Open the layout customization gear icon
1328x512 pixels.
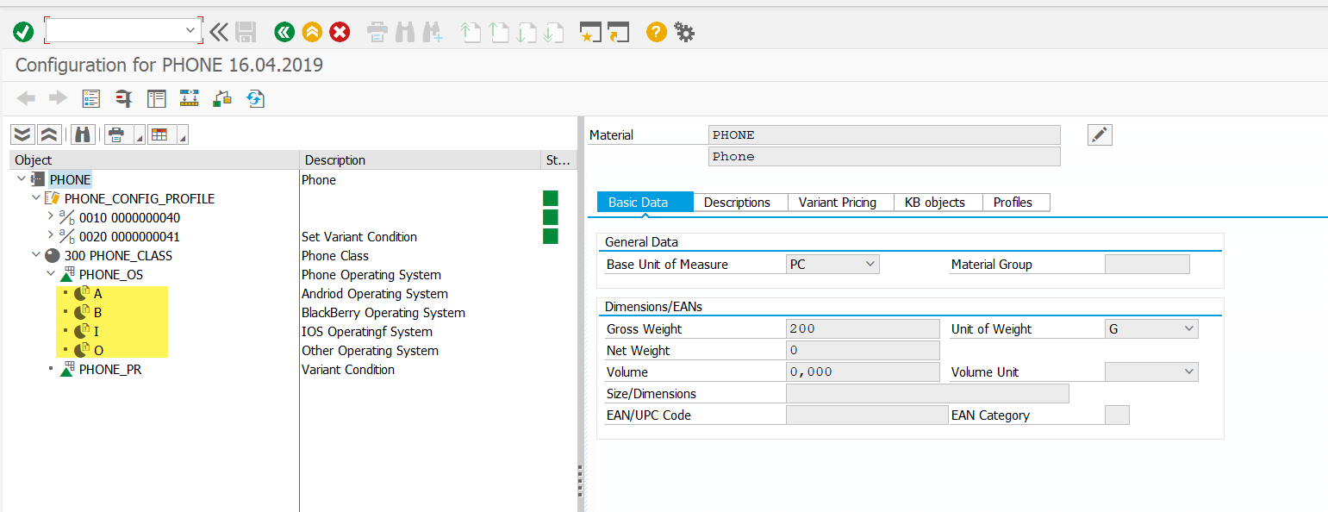(683, 31)
